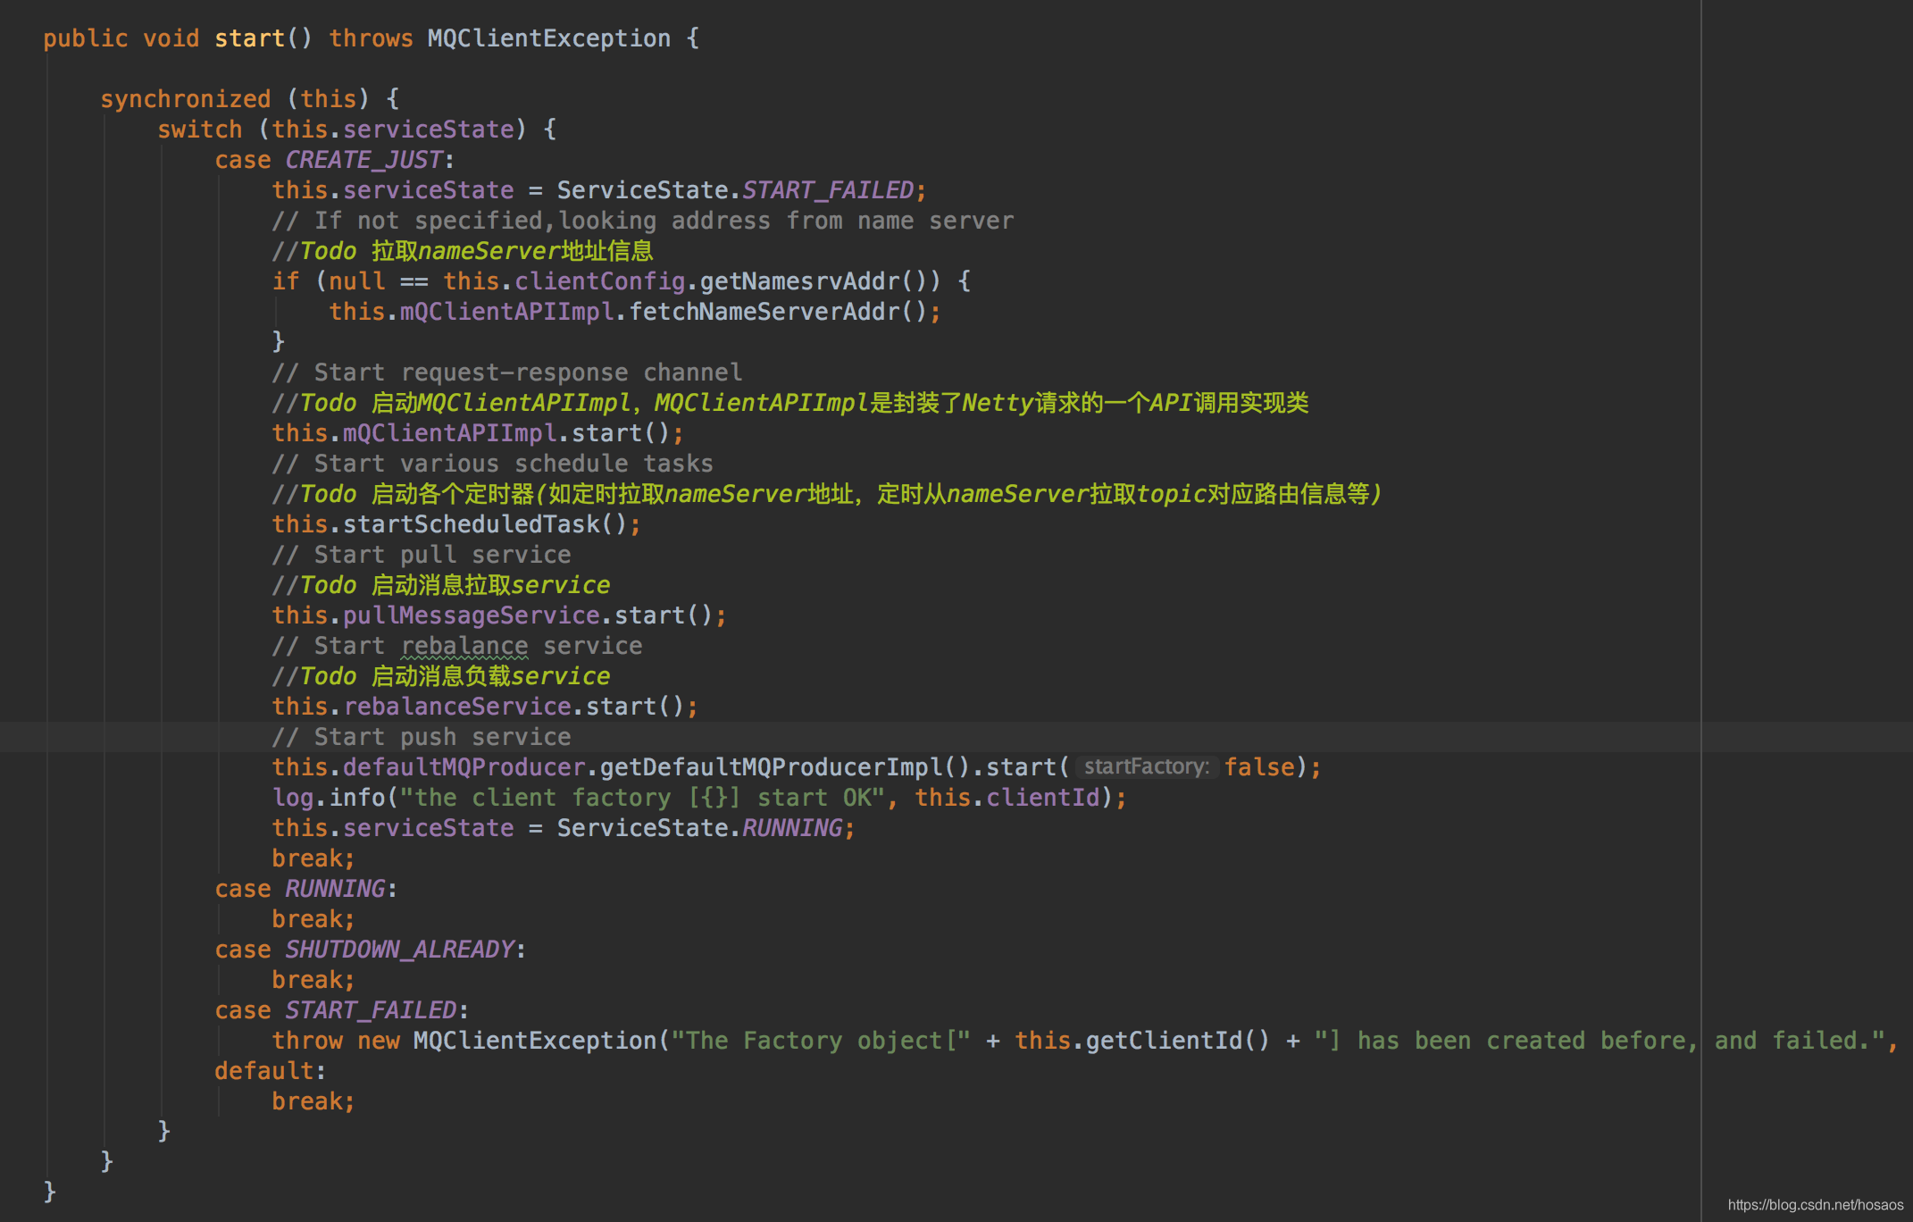The image size is (1913, 1222).
Task: Select MQClientException in the throws clause
Action: coord(548,38)
